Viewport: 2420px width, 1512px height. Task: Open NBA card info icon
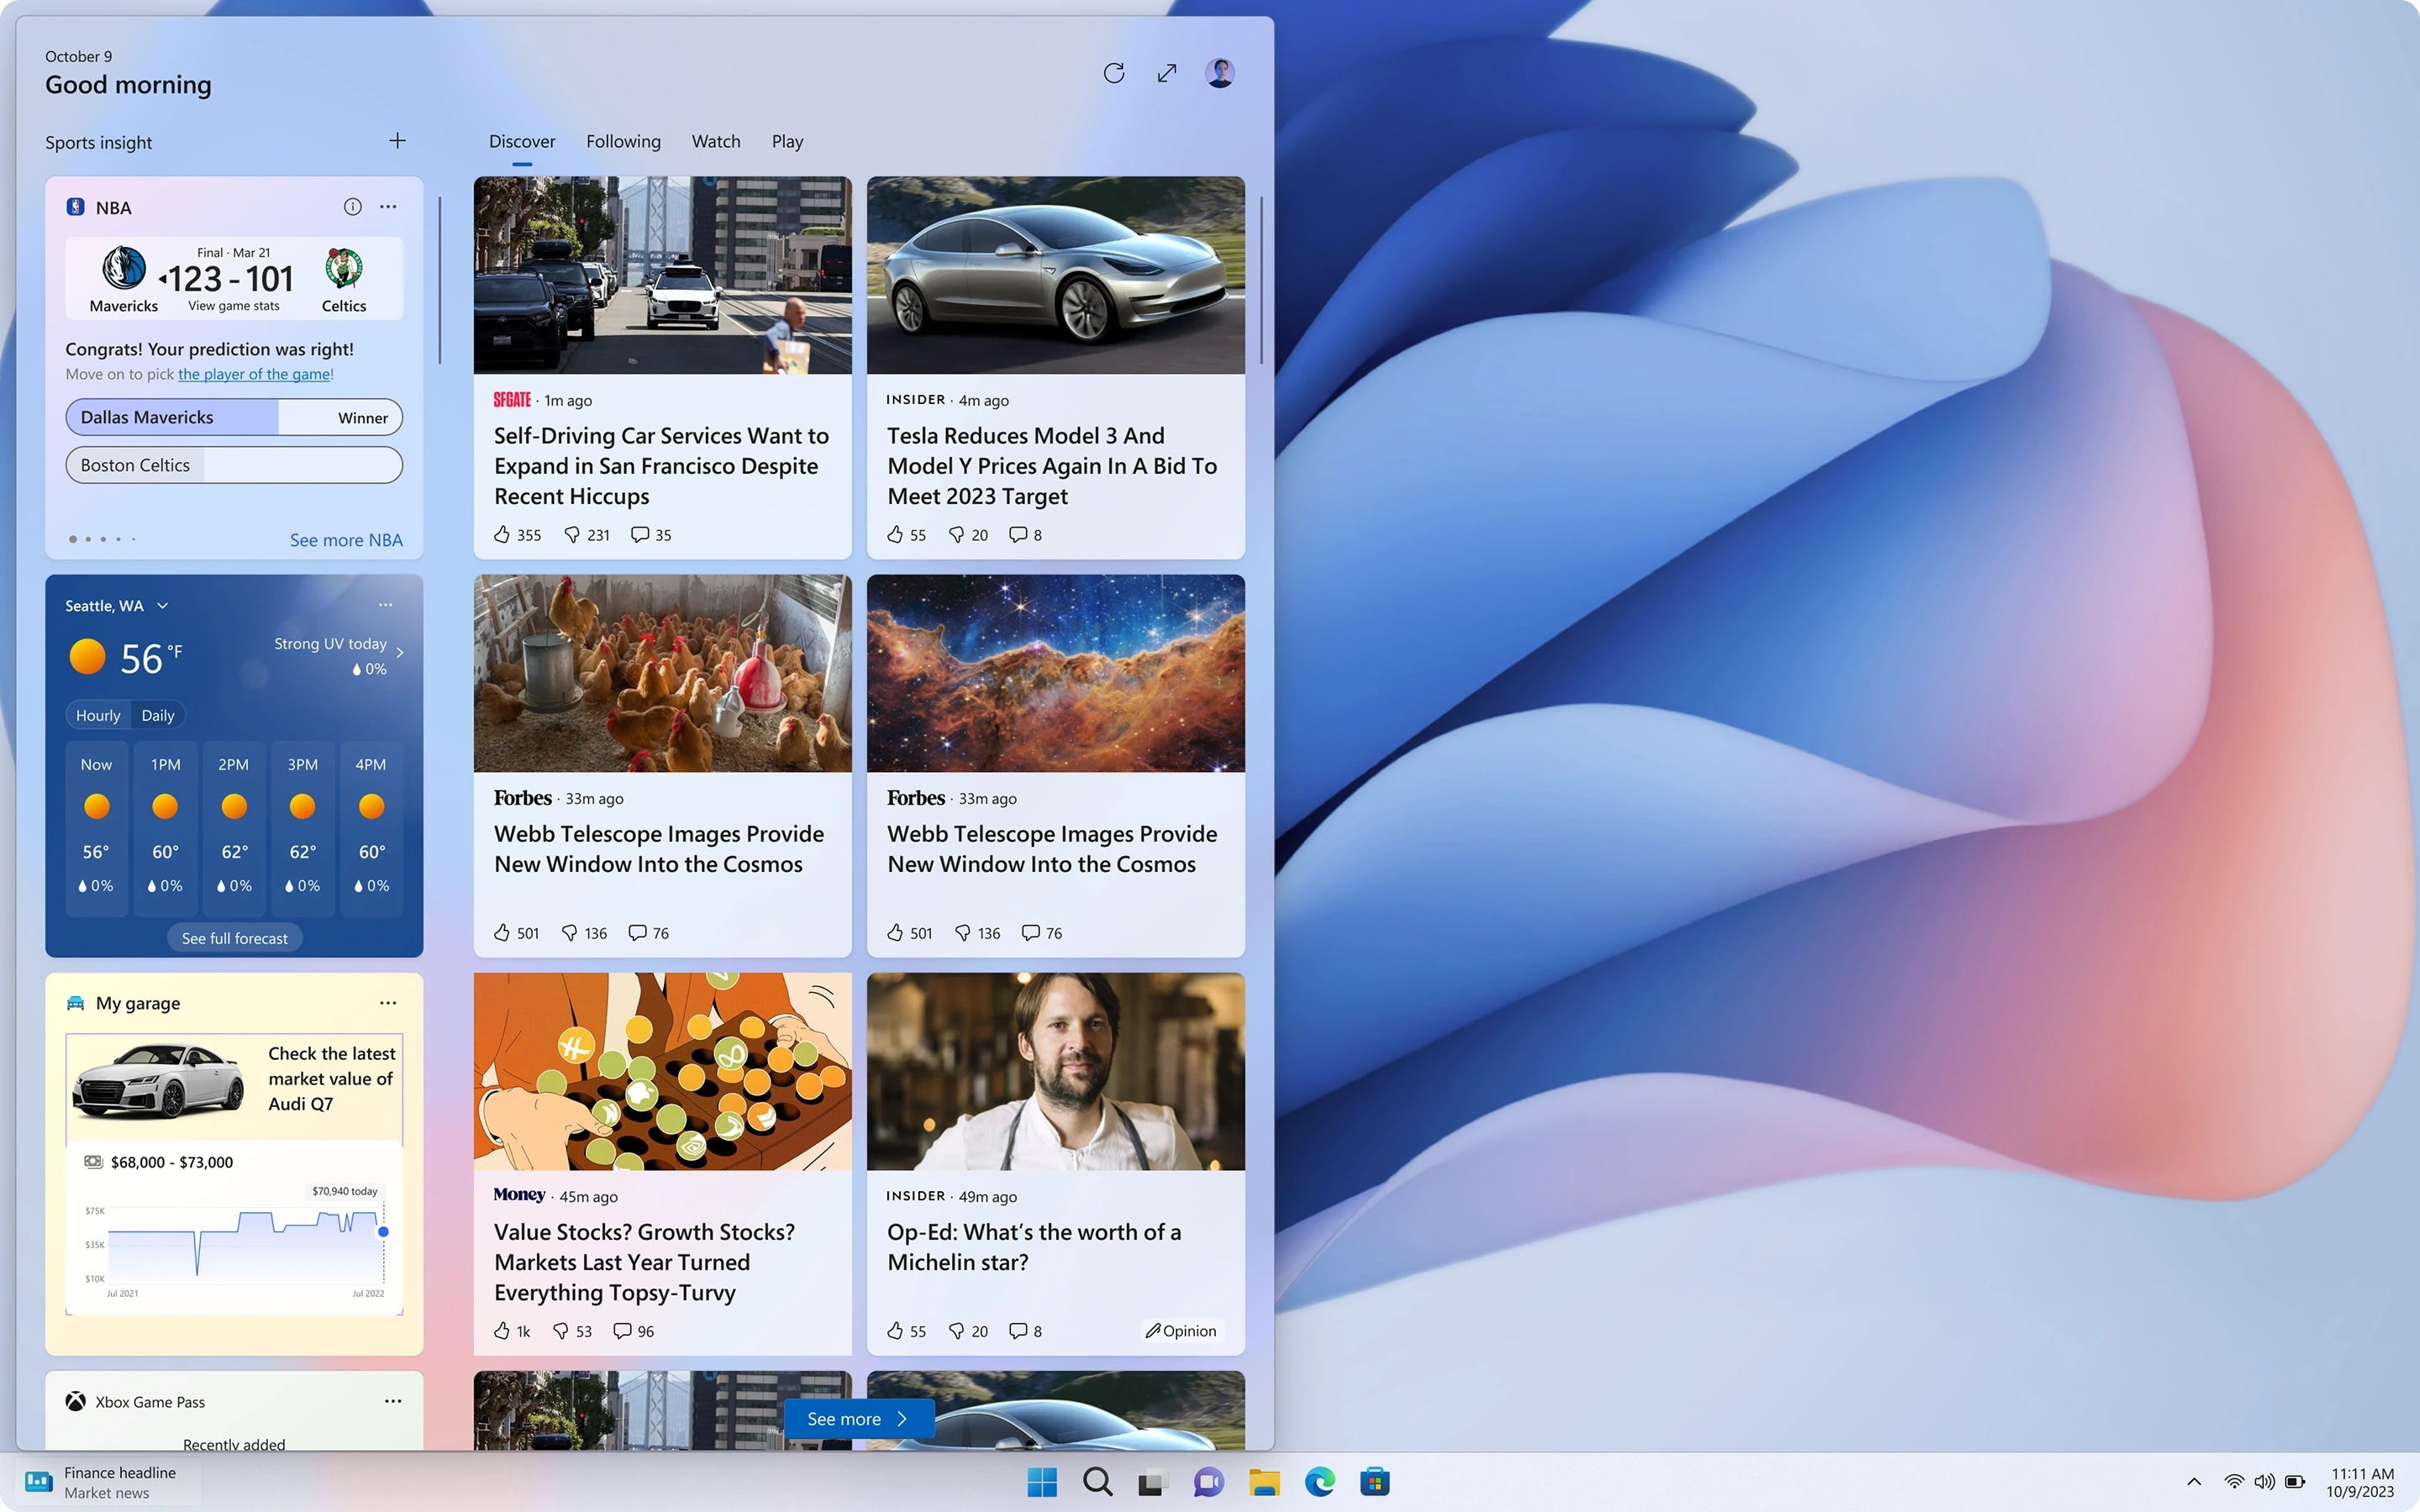click(x=352, y=207)
